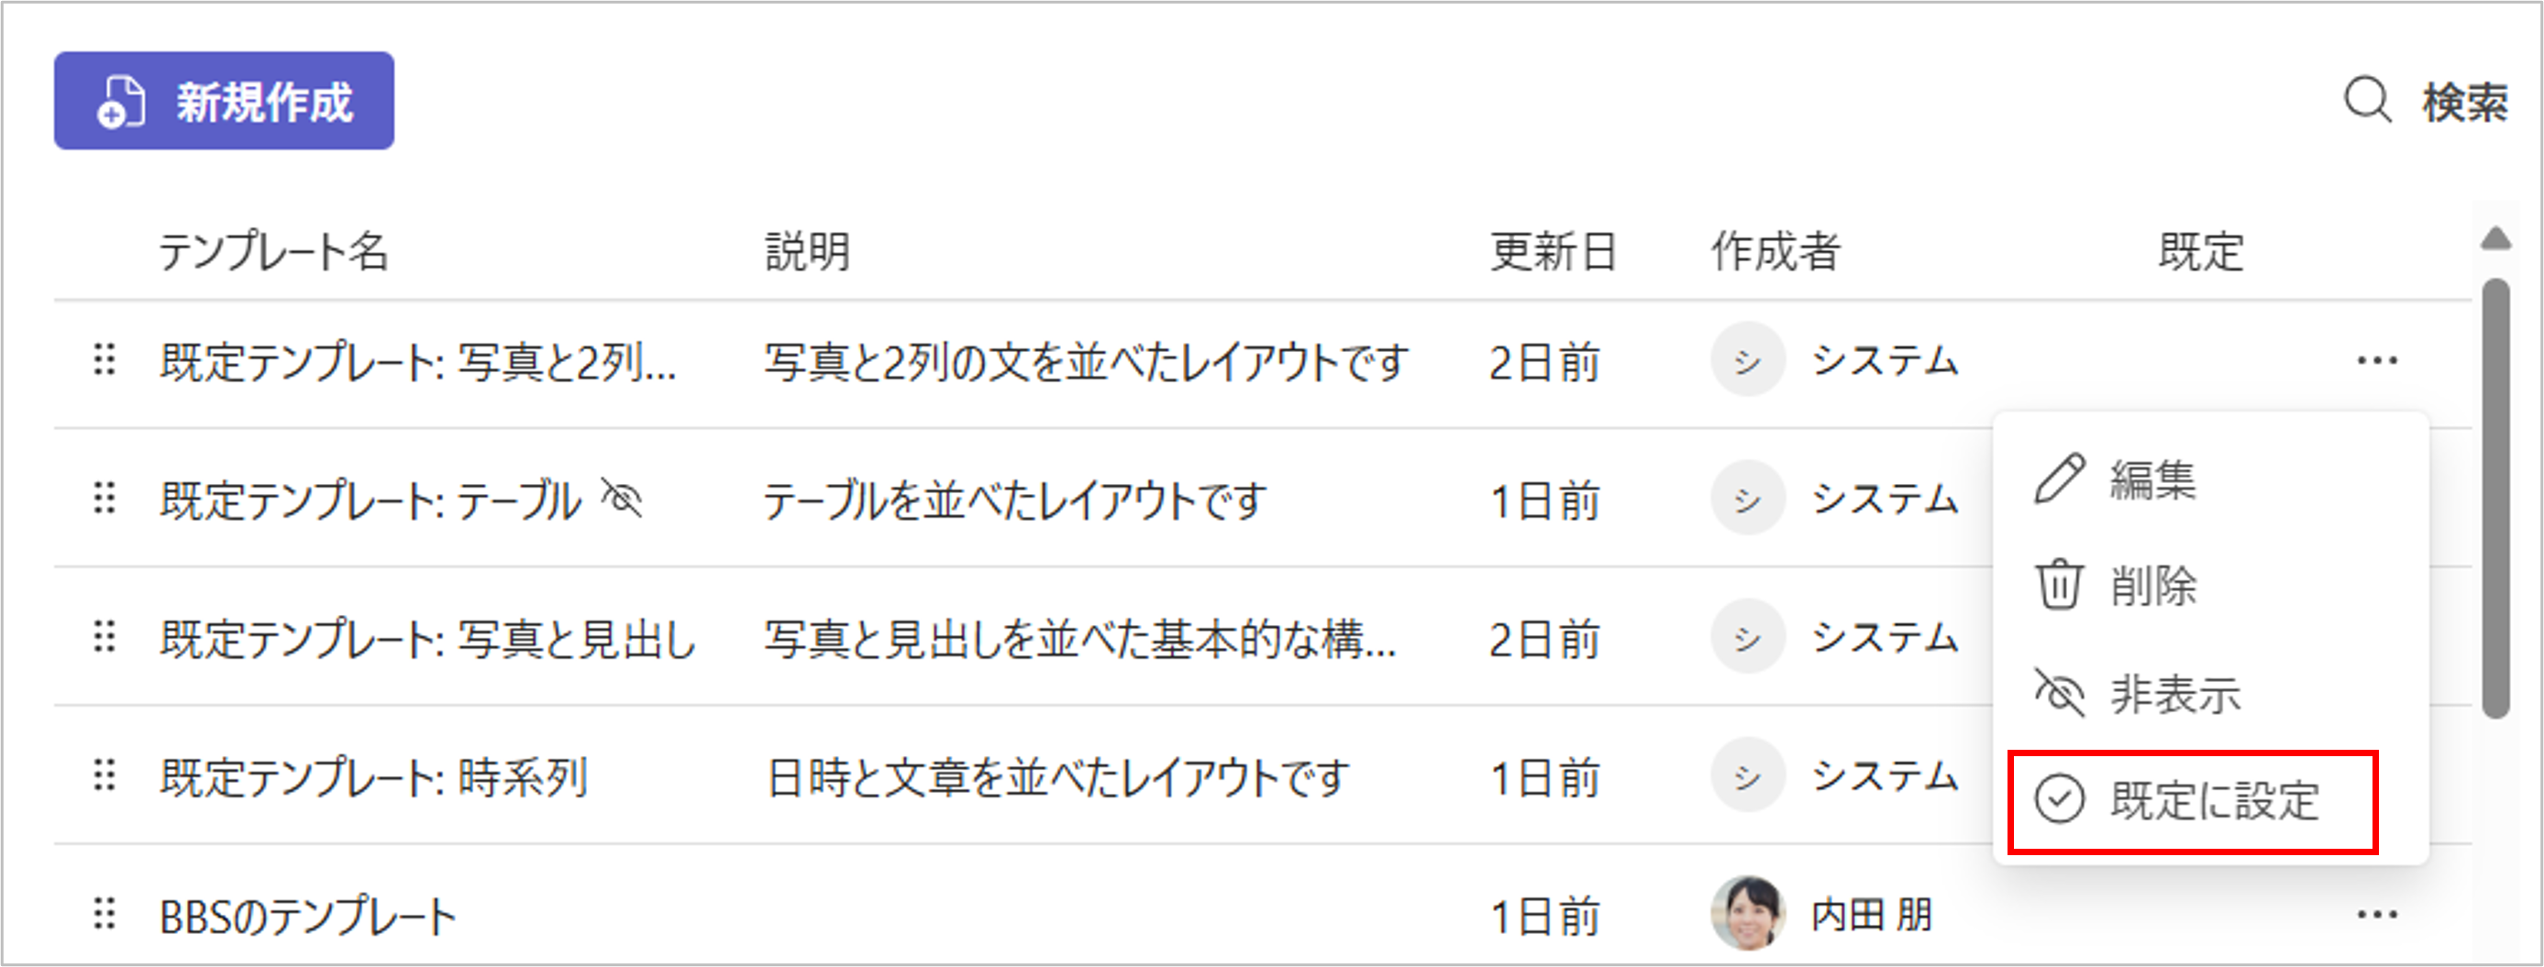Image resolution: width=2544 pixels, height=967 pixels.
Task: Click the scrollbar up arrow
Action: pos(2495,239)
